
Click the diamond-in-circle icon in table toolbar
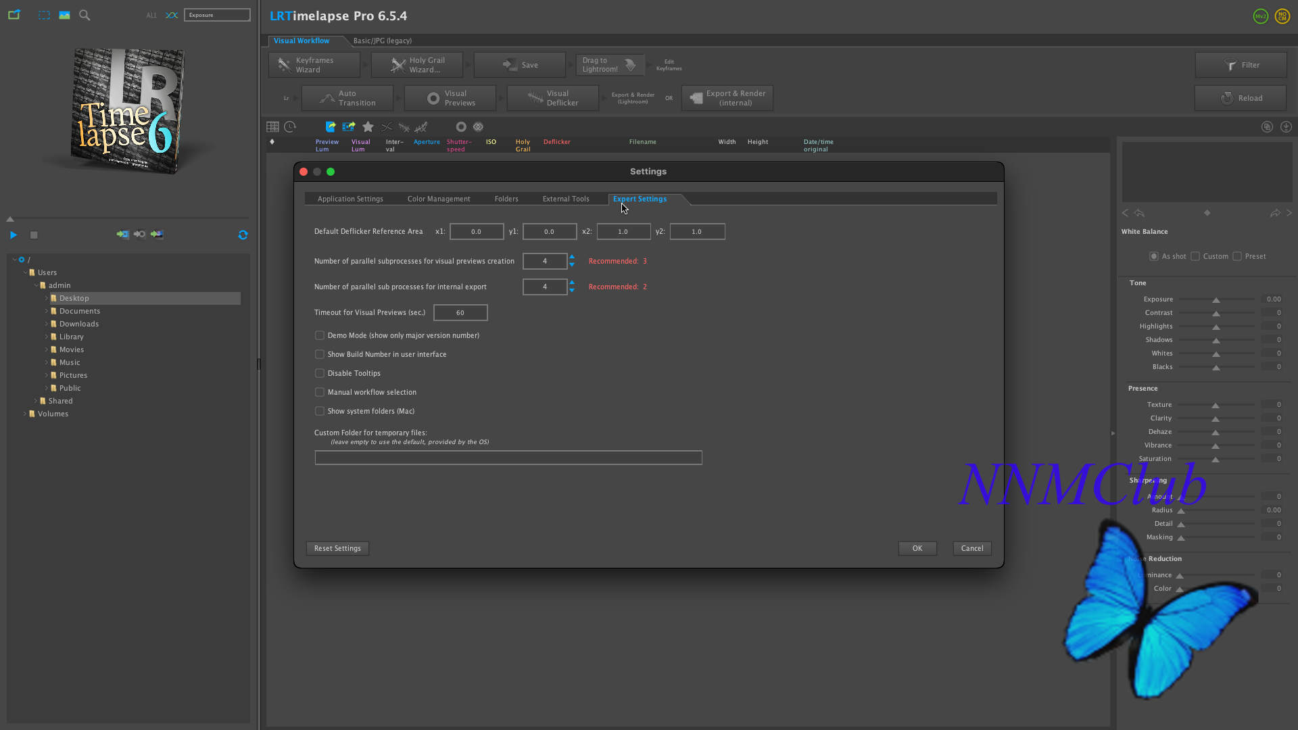(x=479, y=126)
